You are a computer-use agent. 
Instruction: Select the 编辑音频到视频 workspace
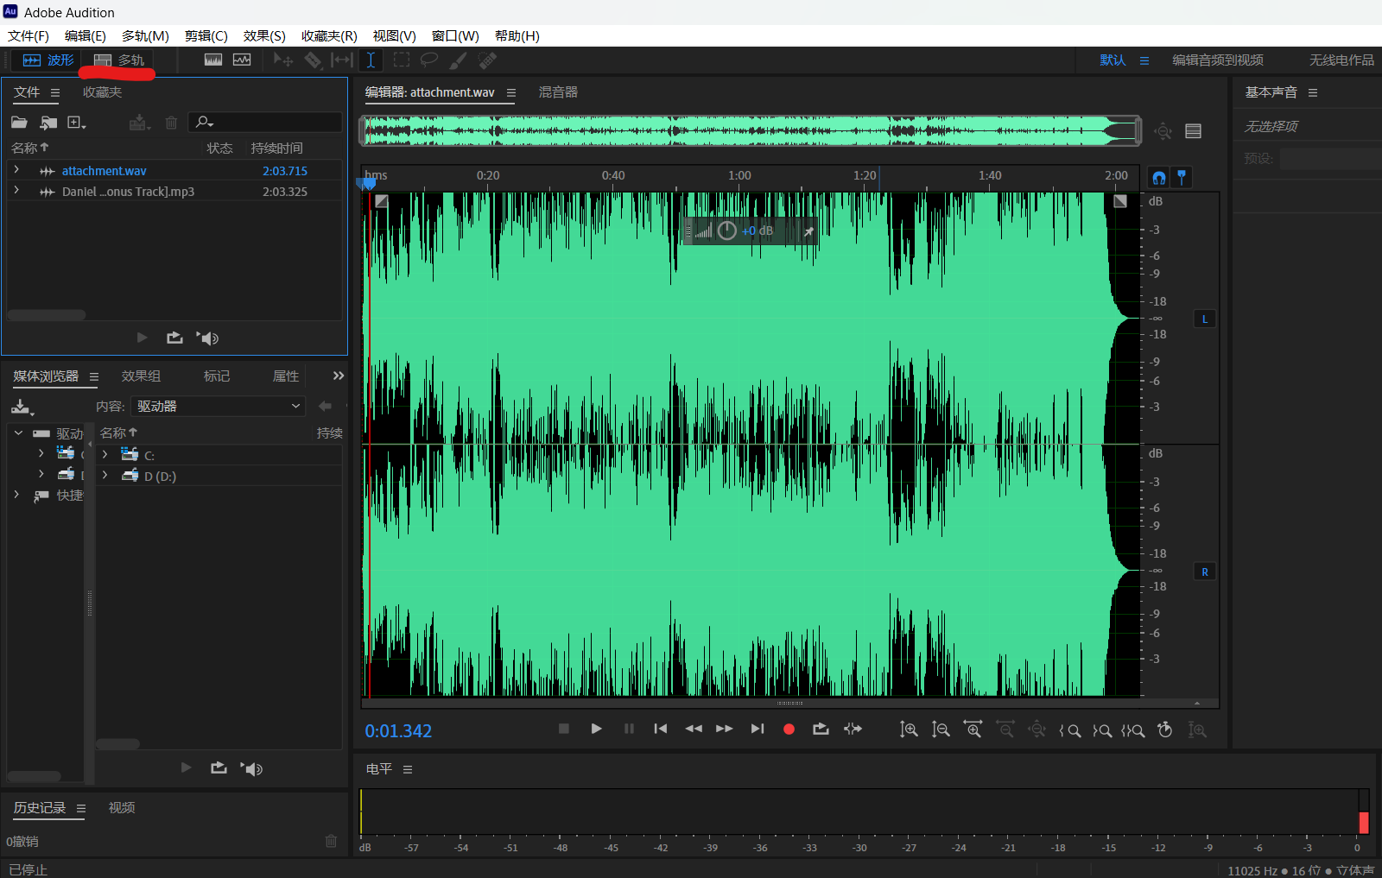1217,60
